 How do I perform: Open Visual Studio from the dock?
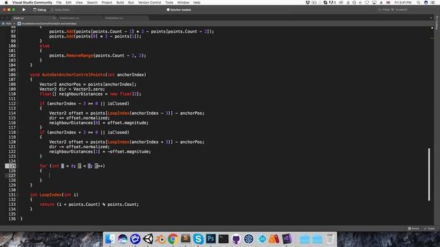coord(287,239)
